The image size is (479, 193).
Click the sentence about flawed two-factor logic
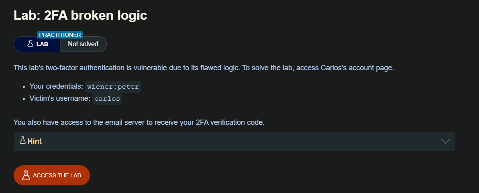[x=126, y=68]
